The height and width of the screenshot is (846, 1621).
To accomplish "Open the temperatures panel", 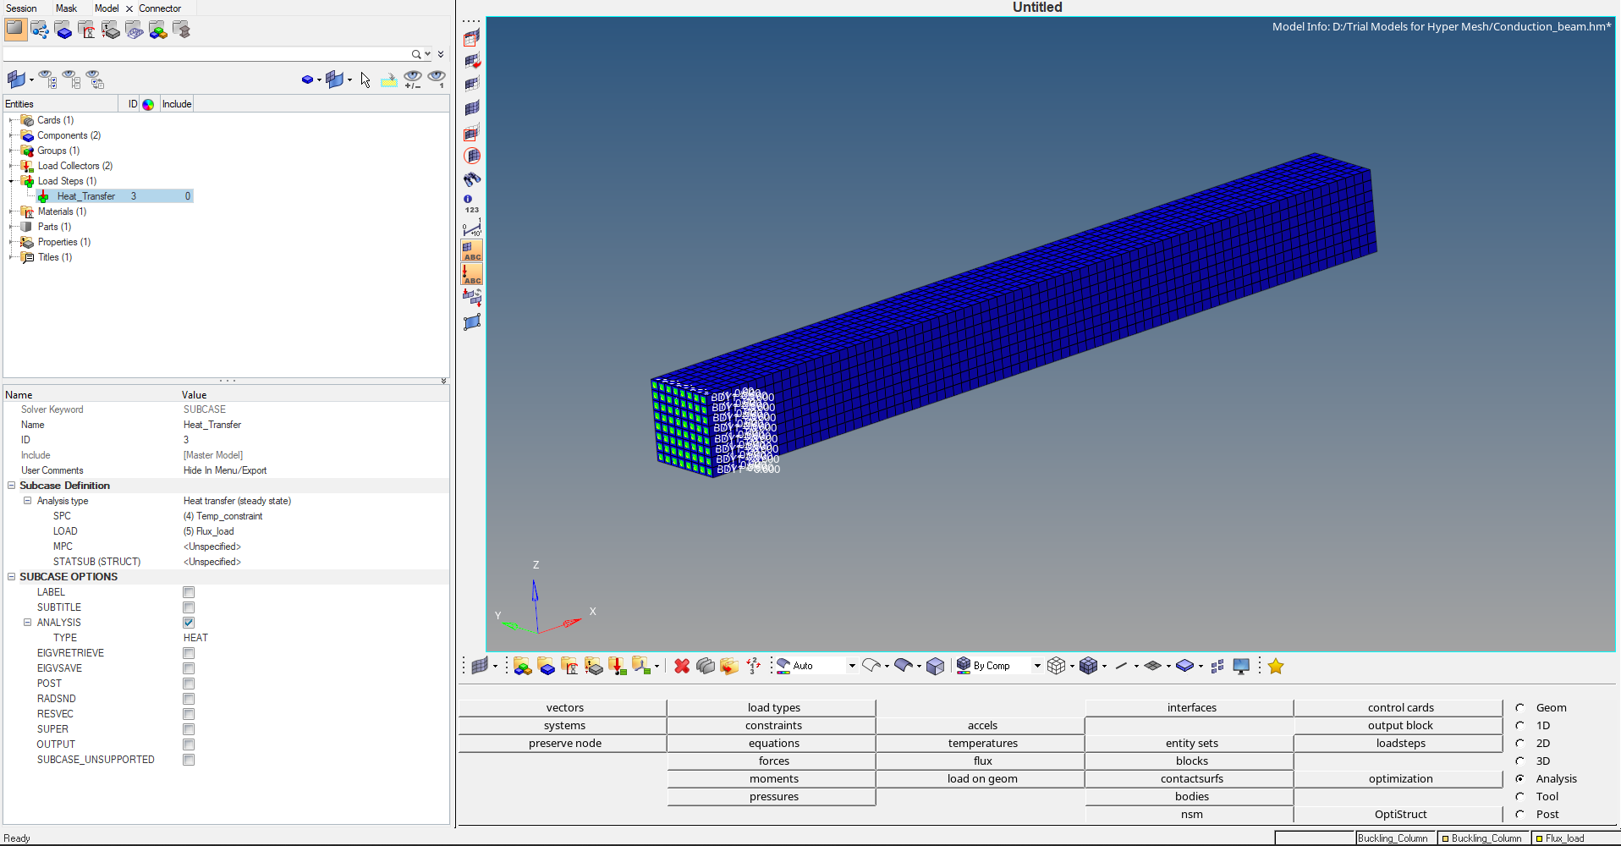I will tap(982, 743).
